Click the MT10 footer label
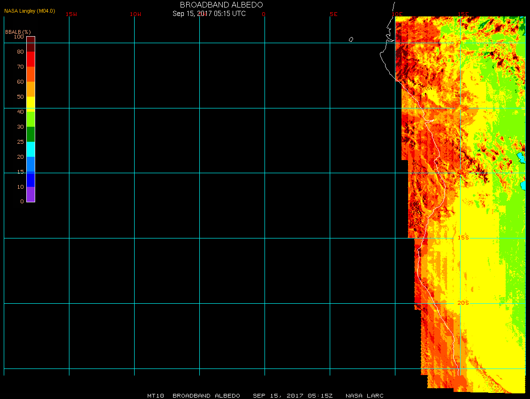 155,396
